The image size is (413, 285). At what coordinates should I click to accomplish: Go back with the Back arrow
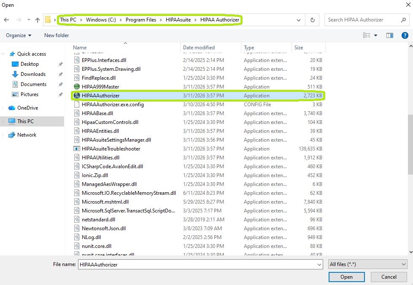7,20
